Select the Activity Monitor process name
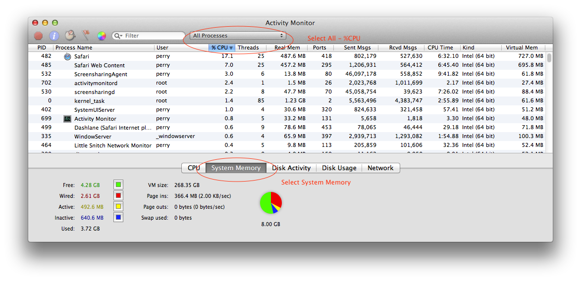This screenshot has height=281, width=581. click(95, 119)
